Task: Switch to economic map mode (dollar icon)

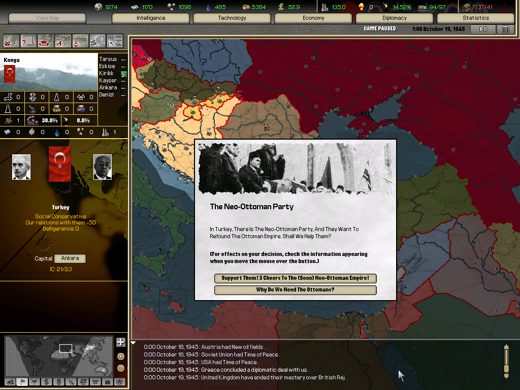Action: pos(46,382)
